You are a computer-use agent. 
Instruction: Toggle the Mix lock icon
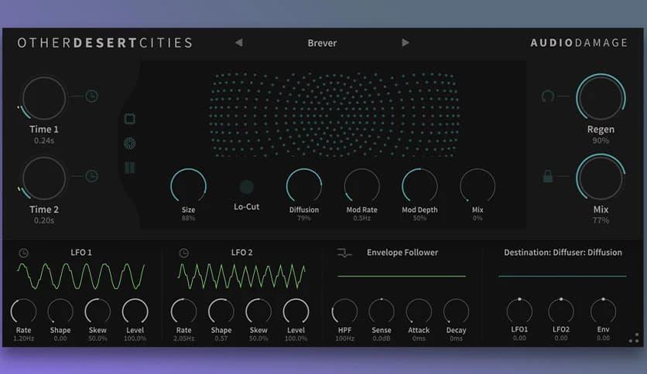point(548,177)
